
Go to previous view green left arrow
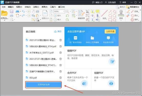click(x=29, y=12)
